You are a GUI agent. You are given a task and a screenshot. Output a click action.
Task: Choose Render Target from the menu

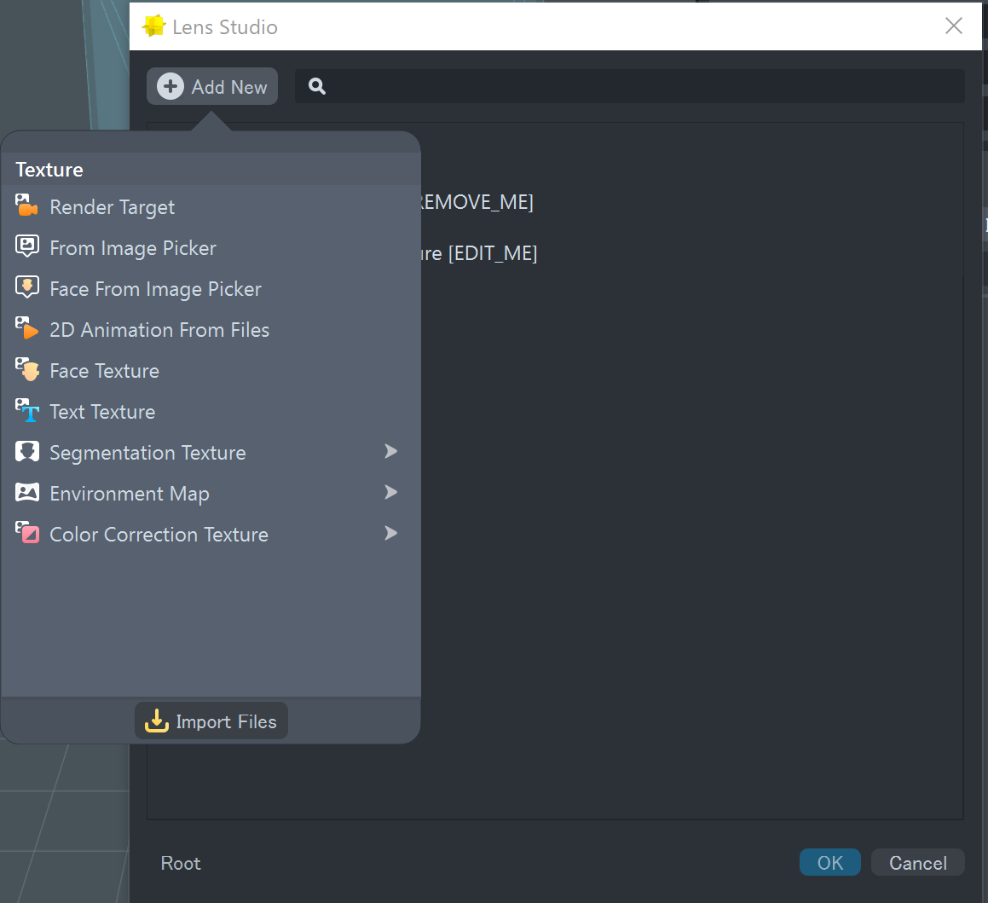(211, 206)
